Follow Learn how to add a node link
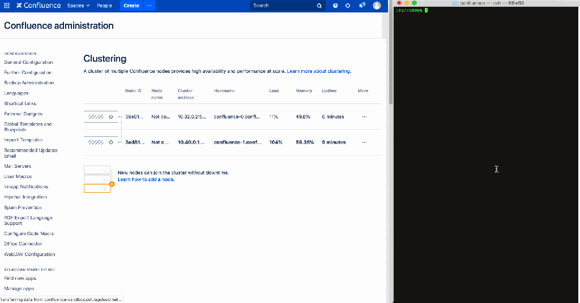Screen dimensions: 580x303 pyautogui.click(x=146, y=179)
